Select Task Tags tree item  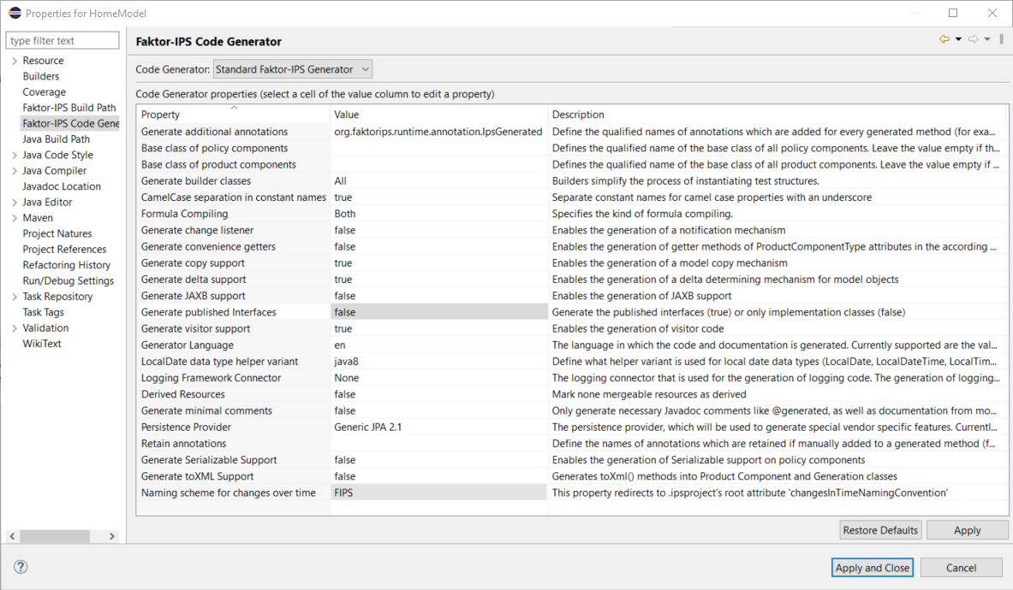[44, 312]
